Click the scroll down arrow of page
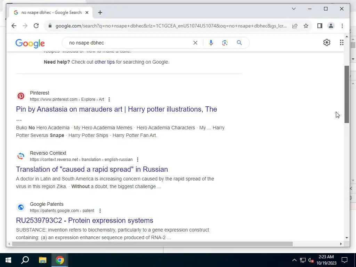 tap(347, 238)
